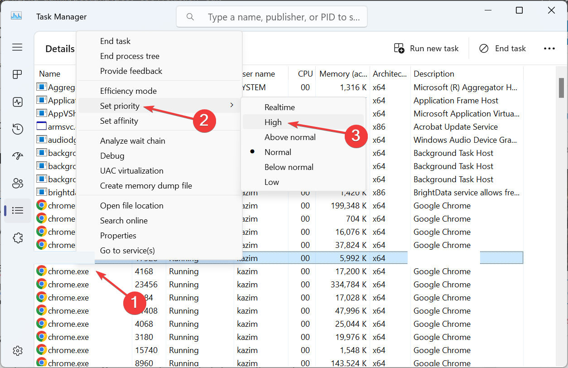Open the hamburger navigation menu

[17, 47]
